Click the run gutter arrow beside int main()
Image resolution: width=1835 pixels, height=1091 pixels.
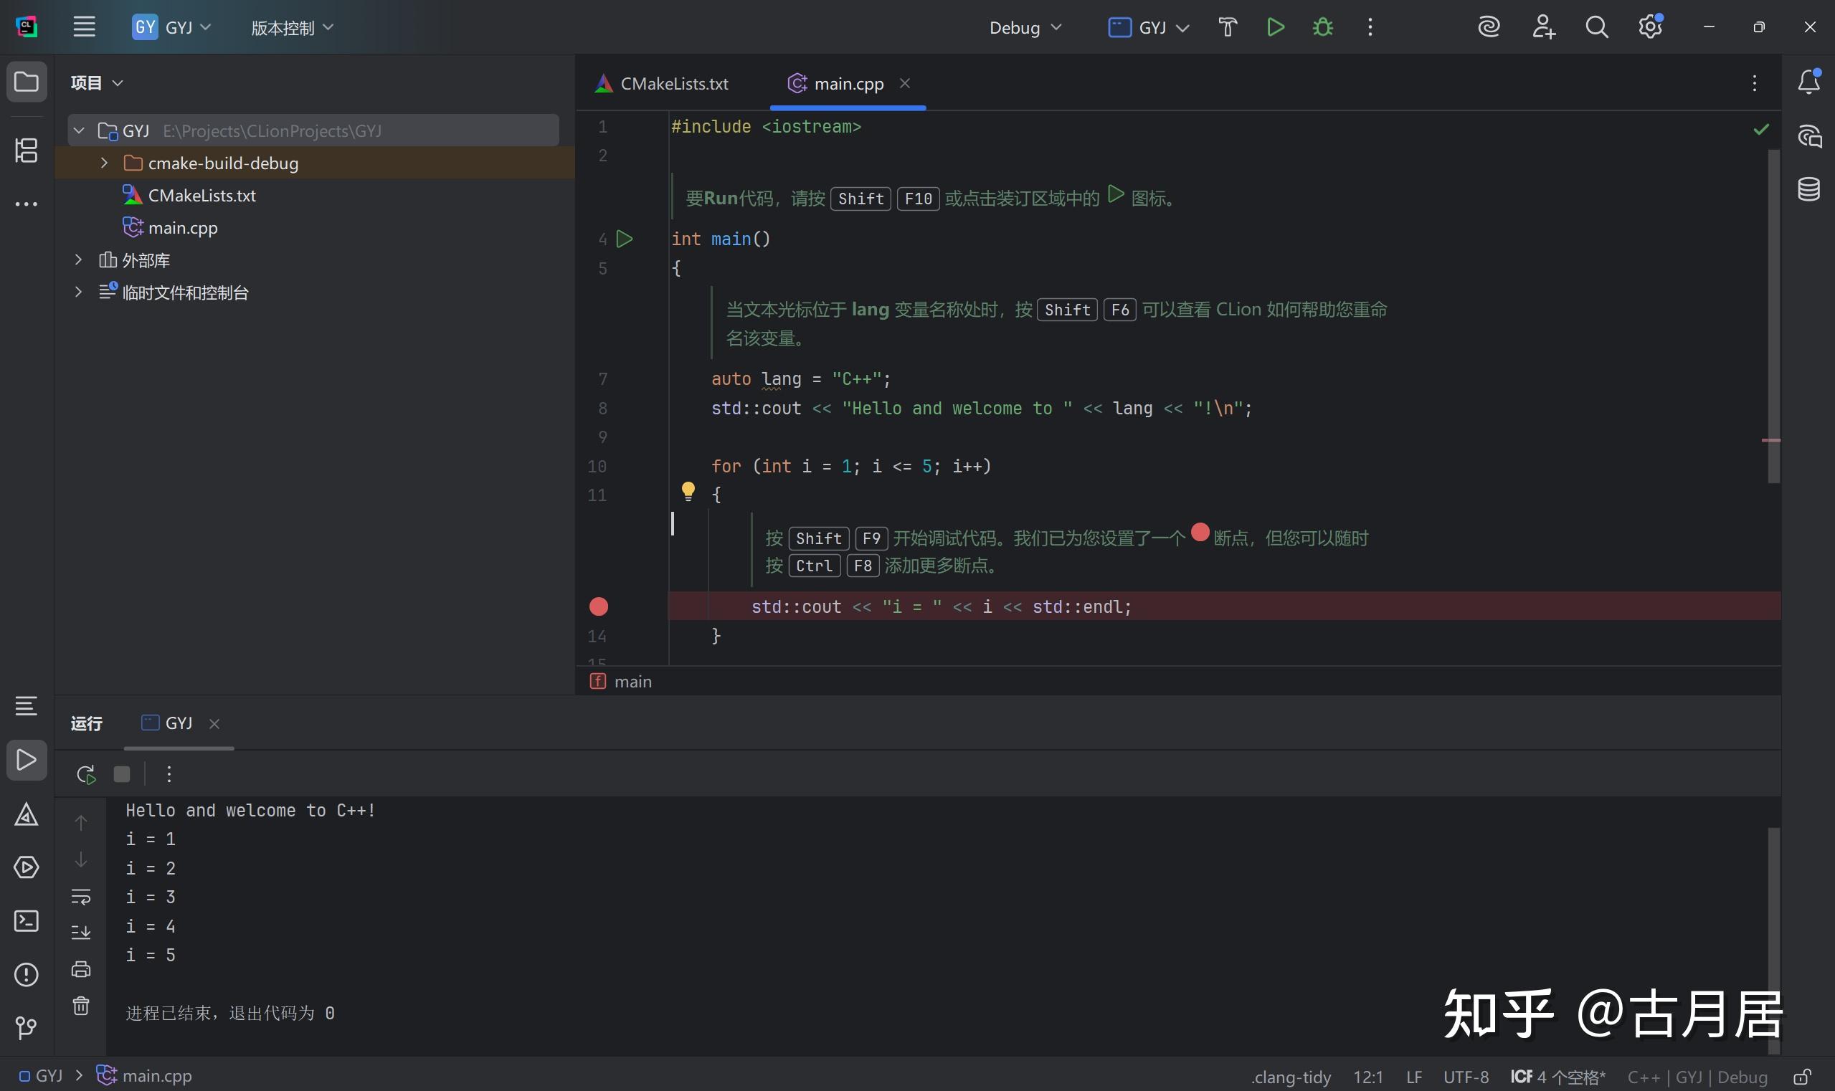point(625,239)
